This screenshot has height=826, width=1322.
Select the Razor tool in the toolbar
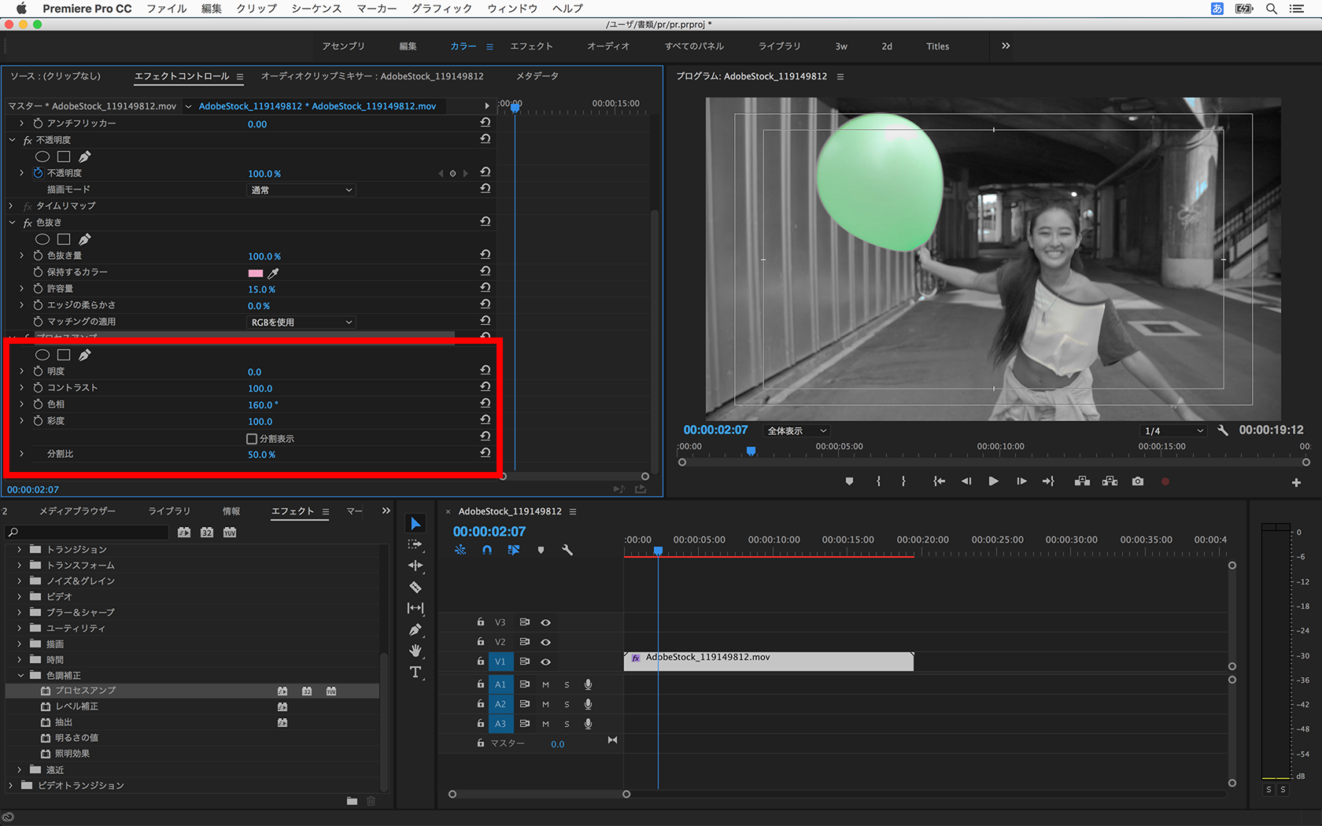click(415, 587)
